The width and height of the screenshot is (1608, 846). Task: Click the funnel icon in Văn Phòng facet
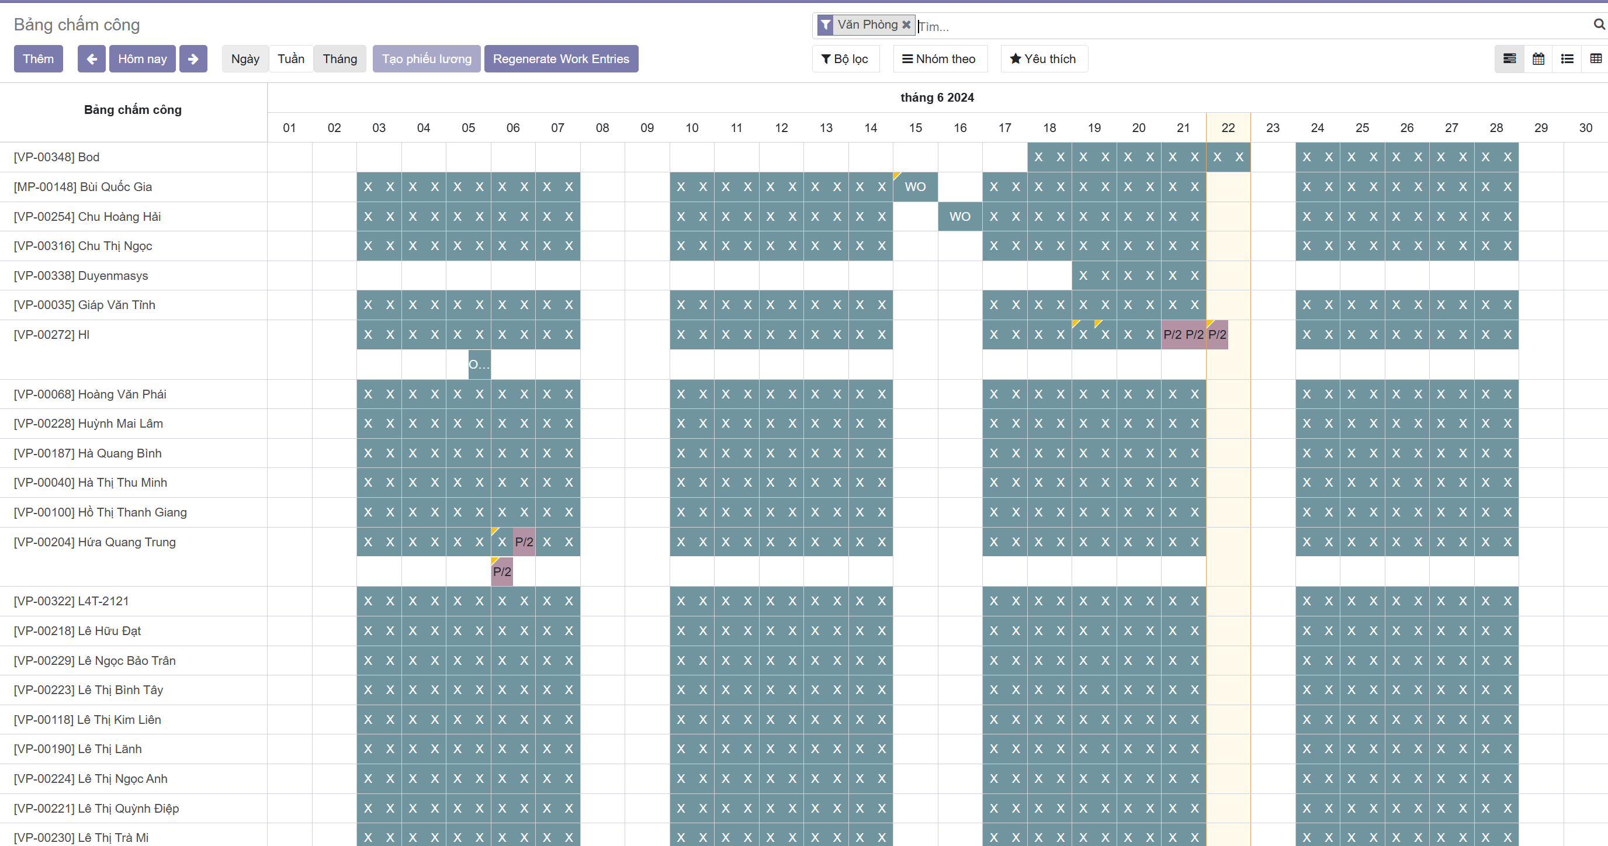point(825,25)
